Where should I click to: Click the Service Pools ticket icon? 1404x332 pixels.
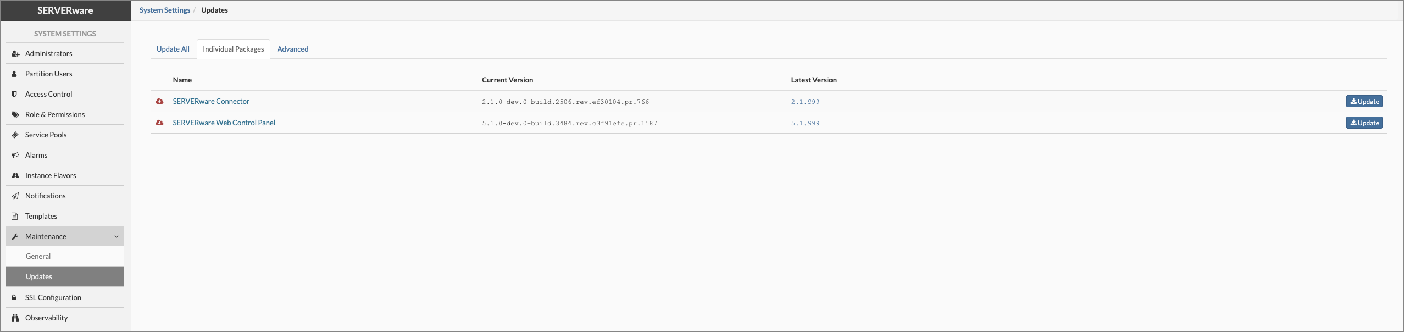15,135
